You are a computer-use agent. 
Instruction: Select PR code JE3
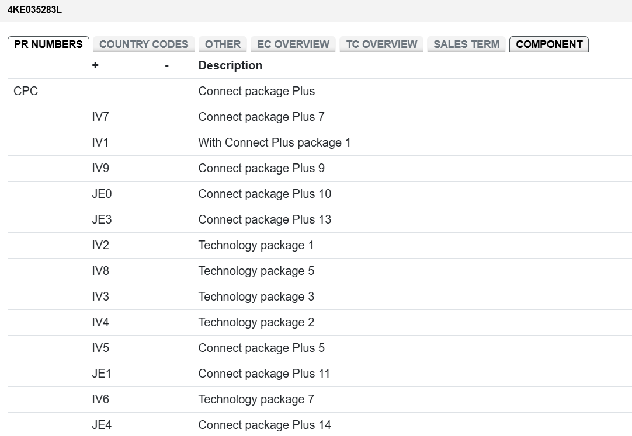click(x=102, y=220)
